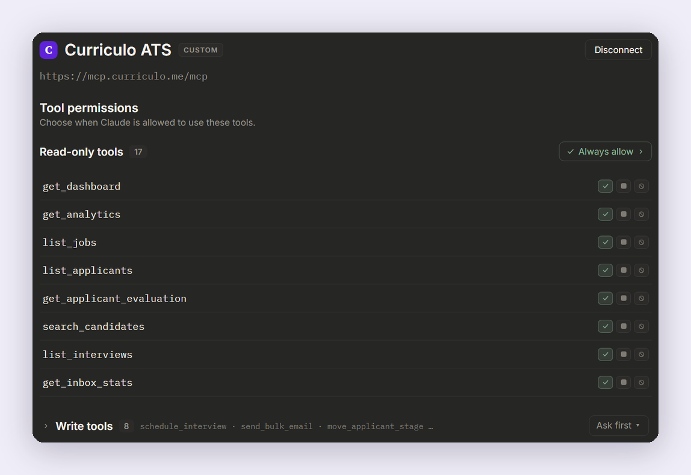Click the Curriculo ATS title

click(x=118, y=50)
